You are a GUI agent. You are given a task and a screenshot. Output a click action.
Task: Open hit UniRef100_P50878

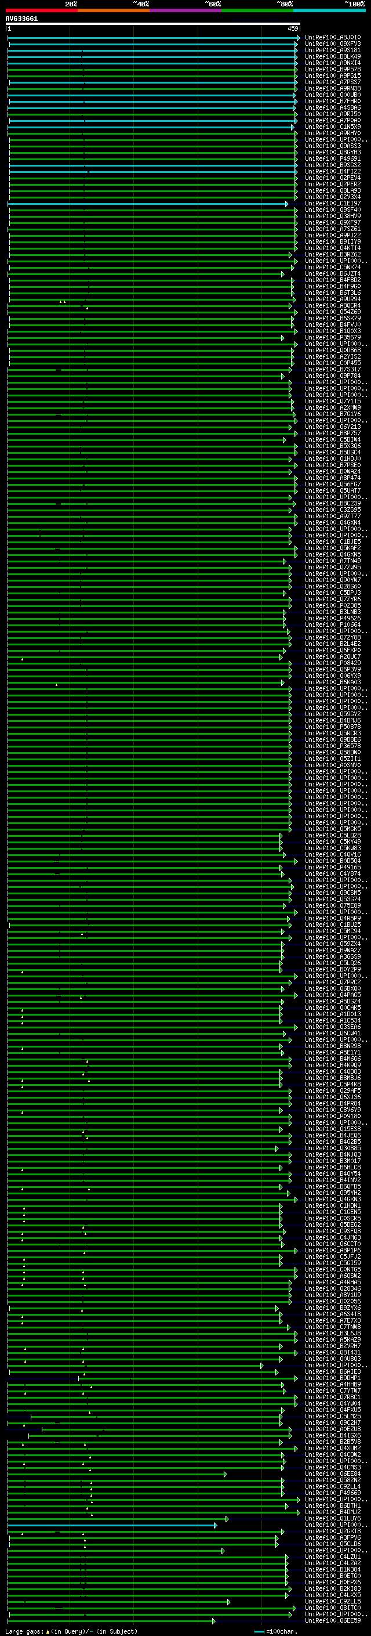pos(333,727)
